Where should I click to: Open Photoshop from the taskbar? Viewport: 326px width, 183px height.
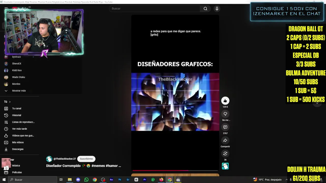point(120,180)
